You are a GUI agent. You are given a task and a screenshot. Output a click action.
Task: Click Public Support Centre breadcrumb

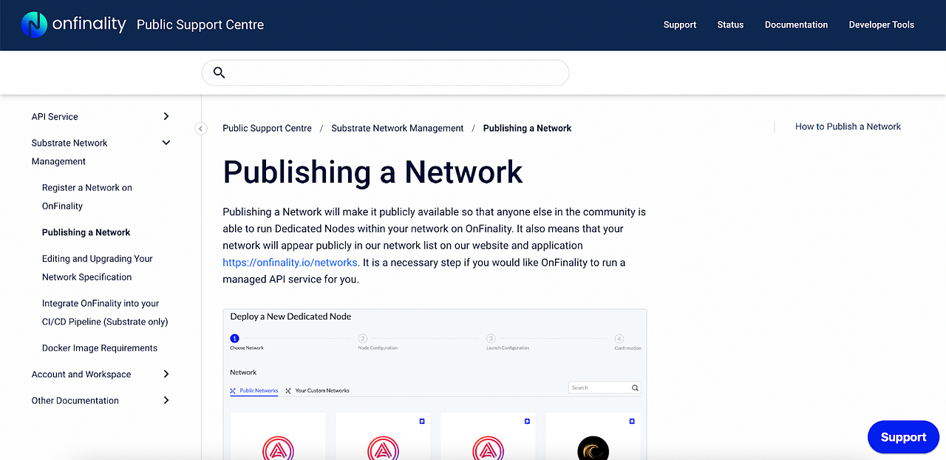click(x=268, y=128)
